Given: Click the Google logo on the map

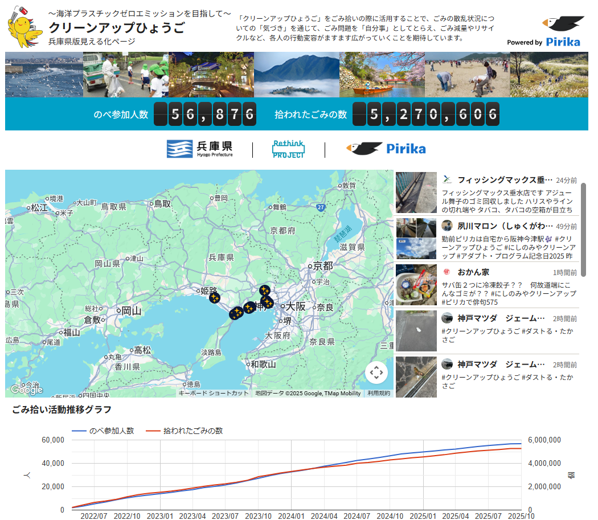Looking at the screenshot, I should [x=27, y=390].
